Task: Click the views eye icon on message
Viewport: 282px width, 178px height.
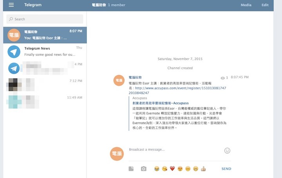Action: [x=222, y=78]
